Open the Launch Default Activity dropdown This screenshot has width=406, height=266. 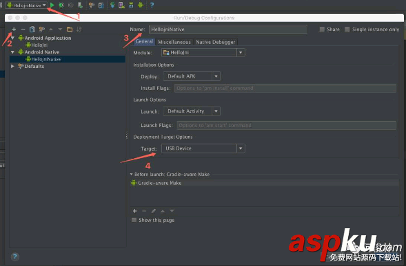point(192,111)
